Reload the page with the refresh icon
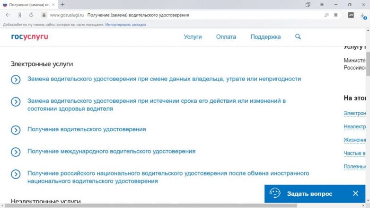The width and height of the screenshot is (370, 208). point(31,15)
